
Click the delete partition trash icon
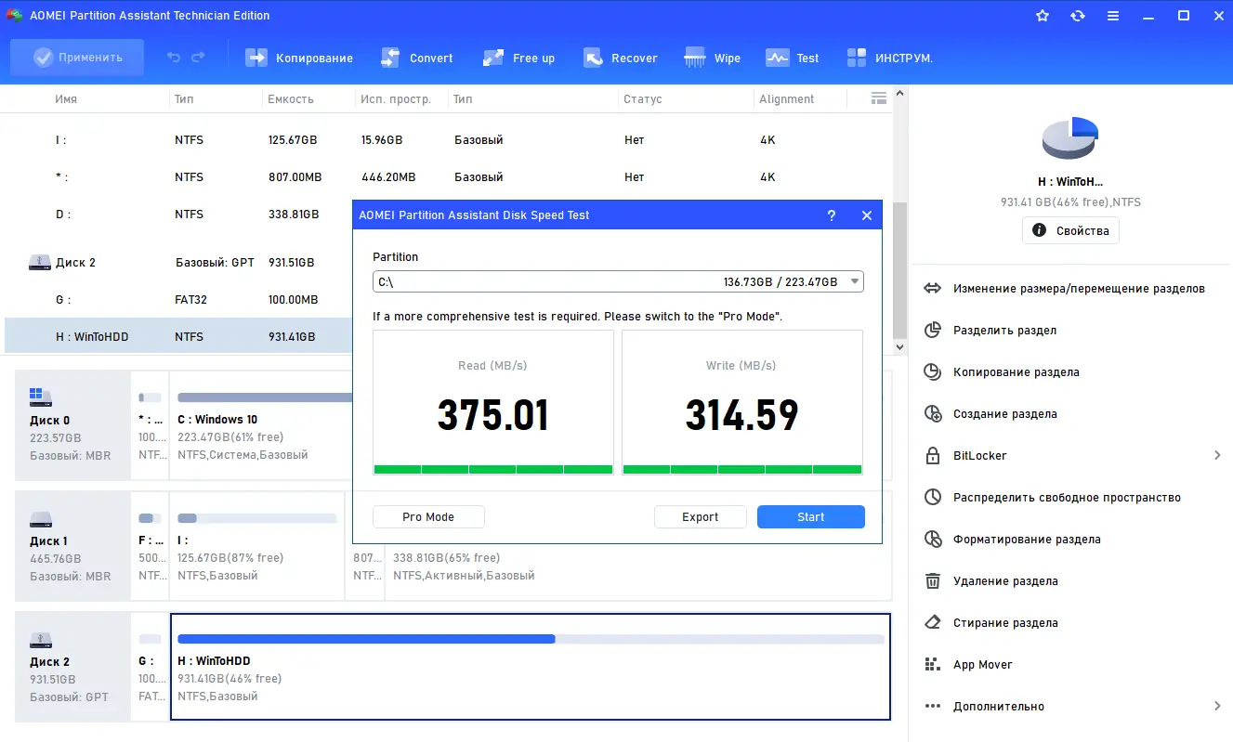[933, 581]
